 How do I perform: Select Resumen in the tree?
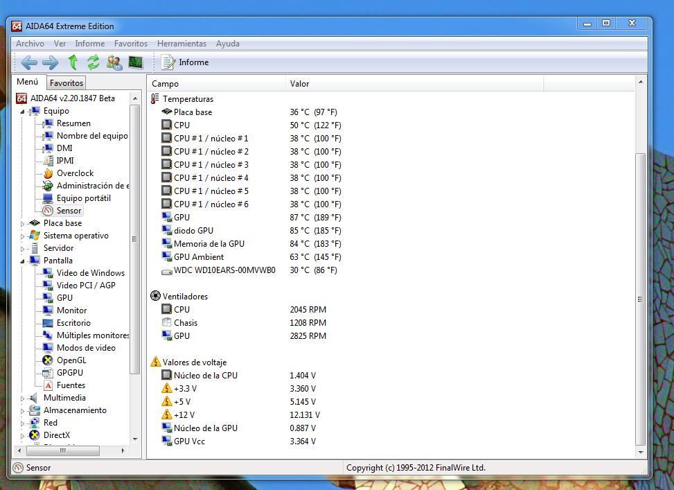point(73,123)
